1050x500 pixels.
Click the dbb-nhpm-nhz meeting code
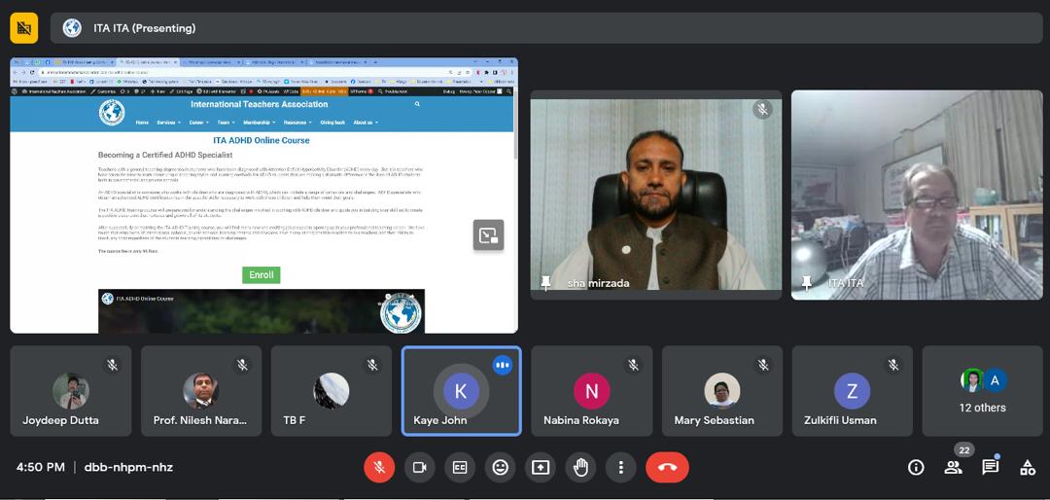[x=128, y=467]
